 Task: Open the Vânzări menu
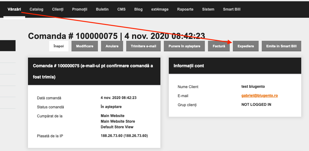pyautogui.click(x=14, y=9)
